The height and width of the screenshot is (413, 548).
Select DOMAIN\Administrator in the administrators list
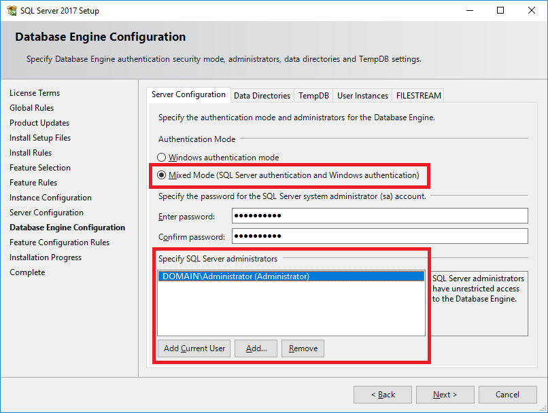pyautogui.click(x=292, y=276)
